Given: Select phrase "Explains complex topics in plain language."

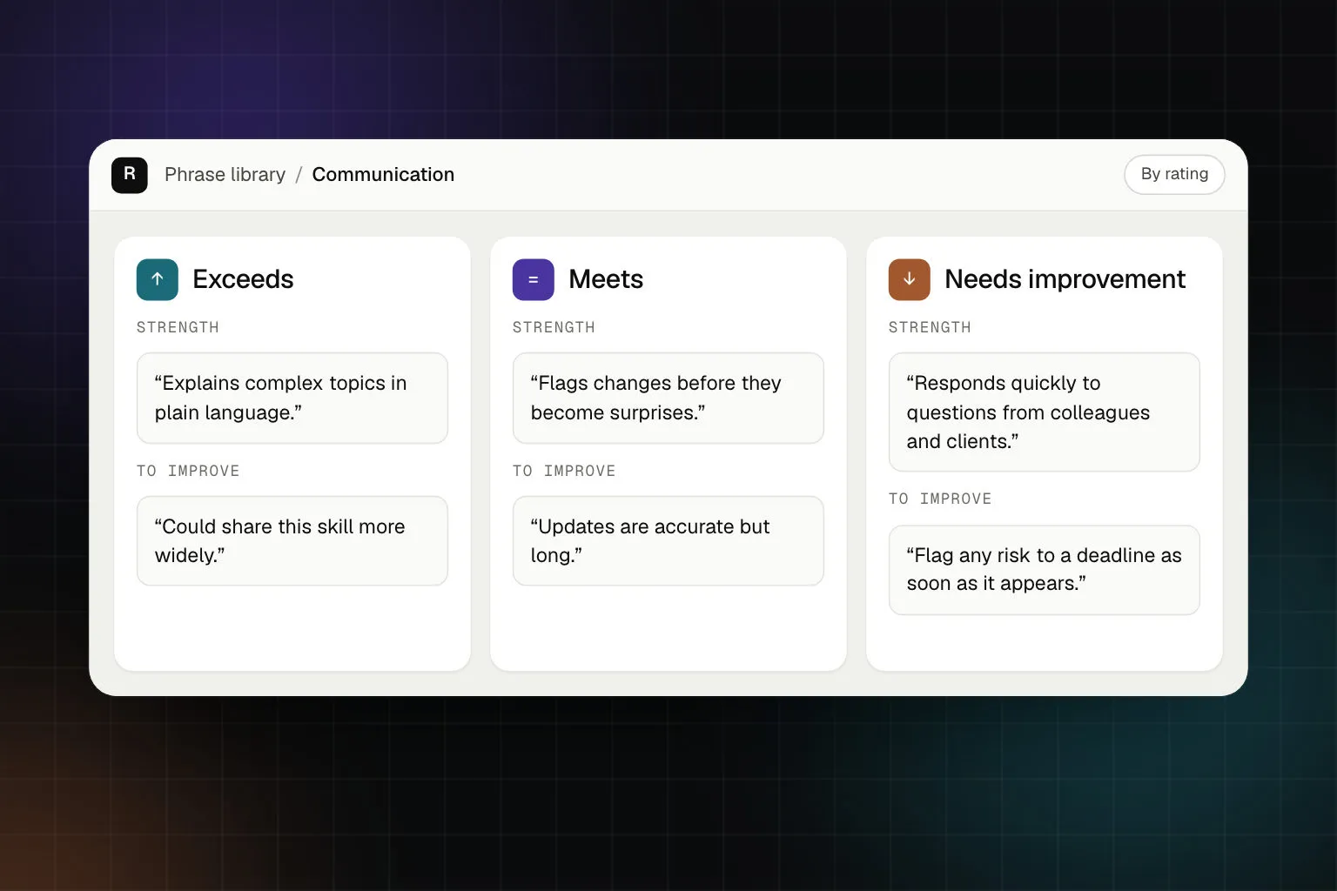Looking at the screenshot, I should (292, 398).
